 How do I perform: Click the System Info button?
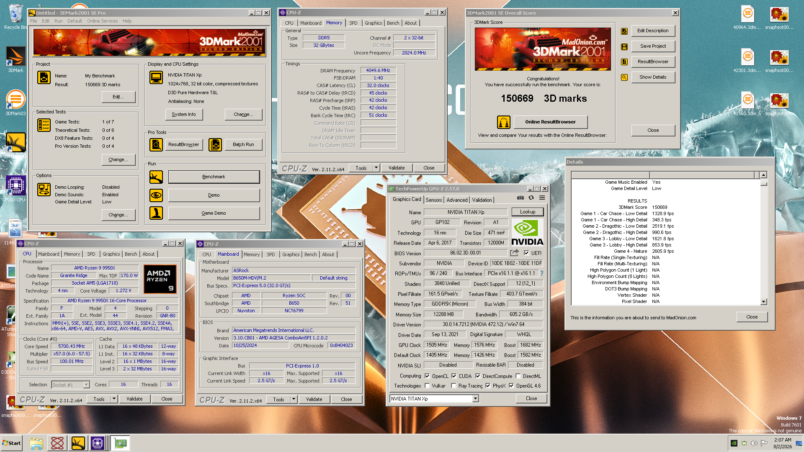pyautogui.click(x=184, y=114)
